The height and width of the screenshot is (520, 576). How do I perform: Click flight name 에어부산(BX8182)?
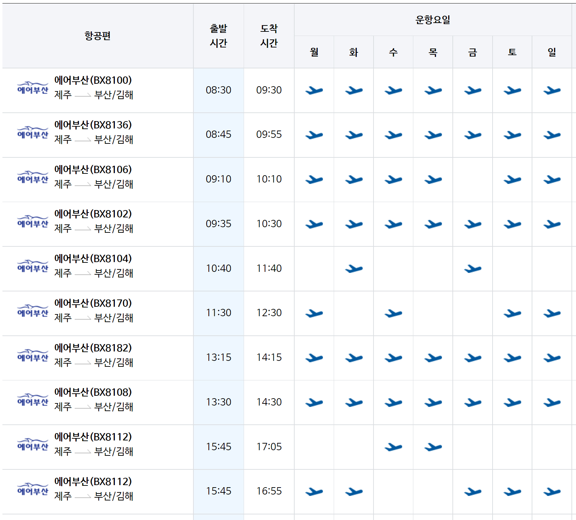coord(93,348)
